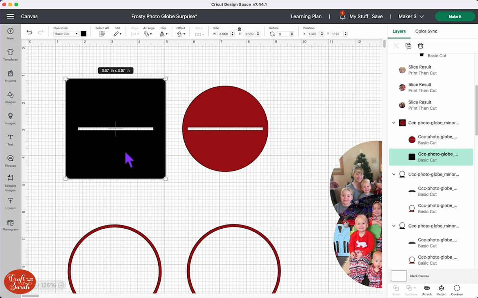Open the hamburger main menu
Viewport: 478px width, 298px height.
[10, 16]
